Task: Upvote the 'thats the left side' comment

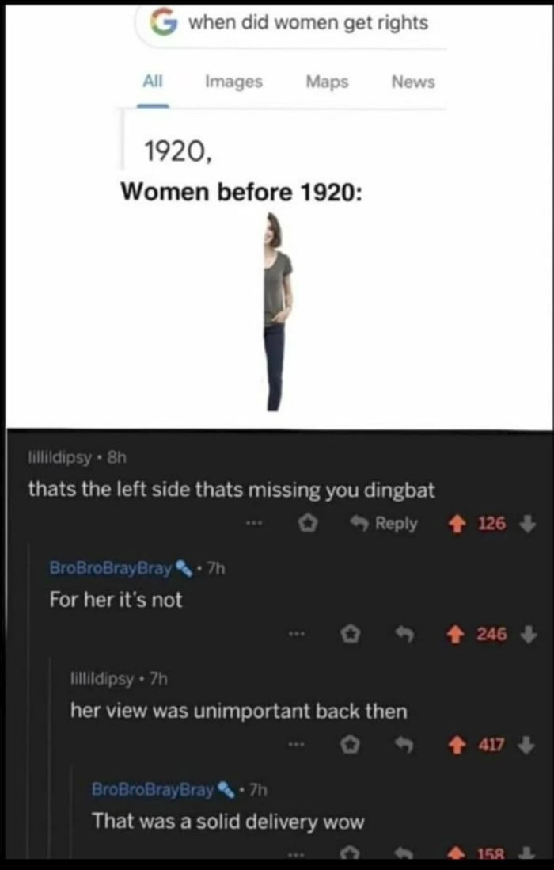Action: click(456, 524)
